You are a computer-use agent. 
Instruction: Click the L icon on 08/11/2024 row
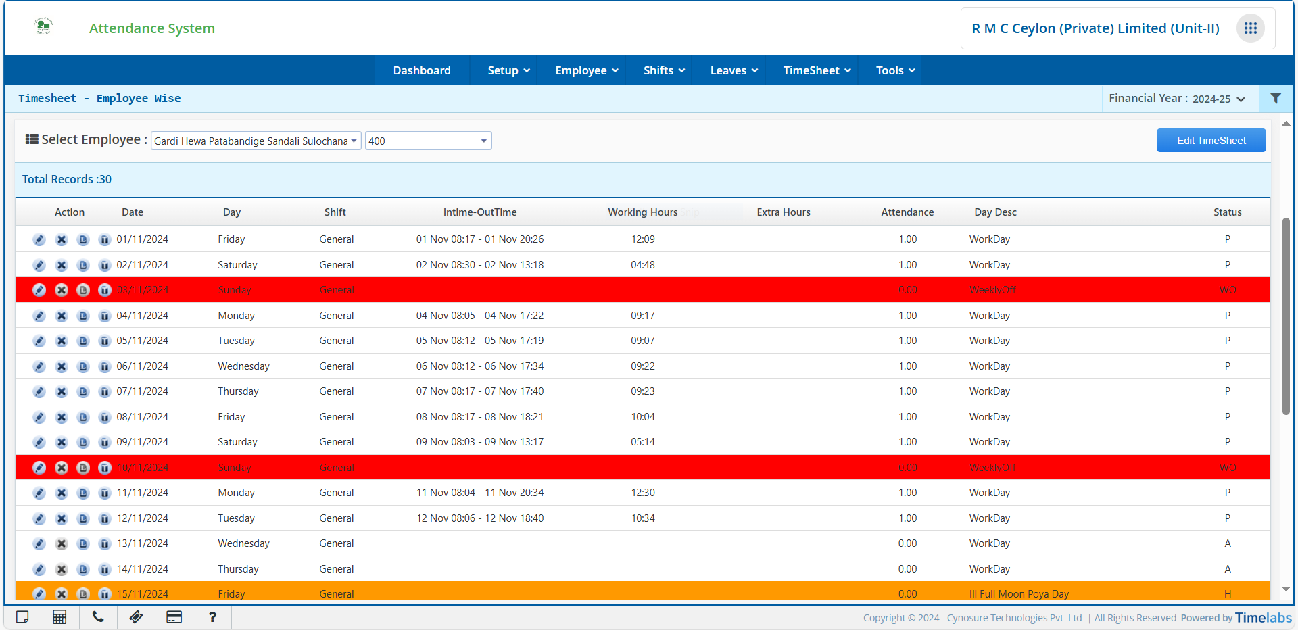[83, 418]
